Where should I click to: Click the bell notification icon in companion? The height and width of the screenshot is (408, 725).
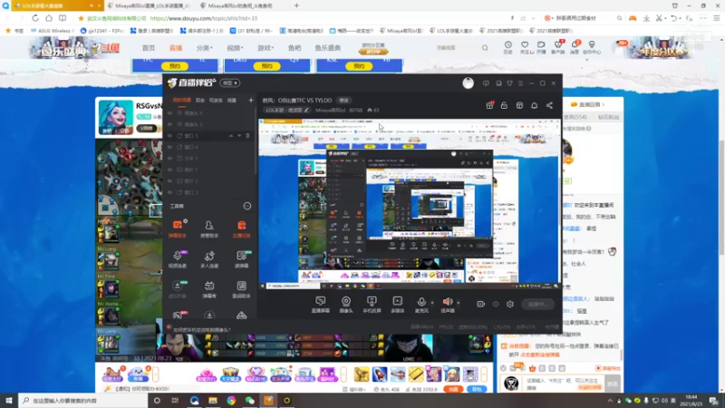tap(534, 105)
